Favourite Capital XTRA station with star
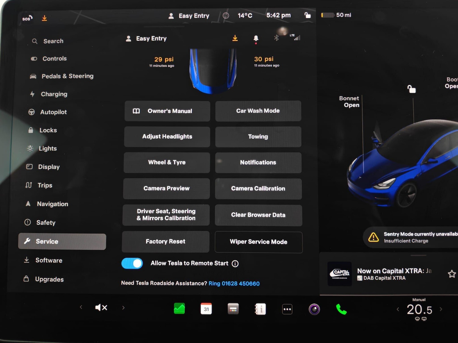Image resolution: width=458 pixels, height=343 pixels. pyautogui.click(x=452, y=274)
